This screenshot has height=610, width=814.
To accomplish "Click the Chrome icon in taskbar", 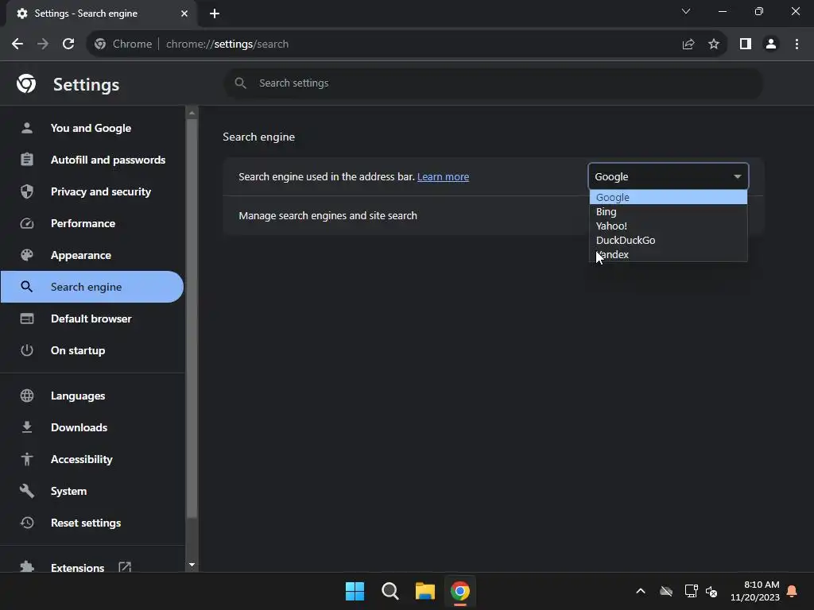I will (x=460, y=591).
